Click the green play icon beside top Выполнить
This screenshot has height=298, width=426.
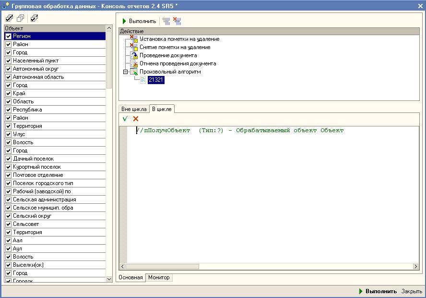point(124,21)
